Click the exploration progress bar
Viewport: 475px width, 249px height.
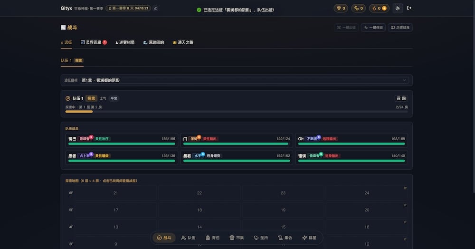pyautogui.click(x=237, y=112)
